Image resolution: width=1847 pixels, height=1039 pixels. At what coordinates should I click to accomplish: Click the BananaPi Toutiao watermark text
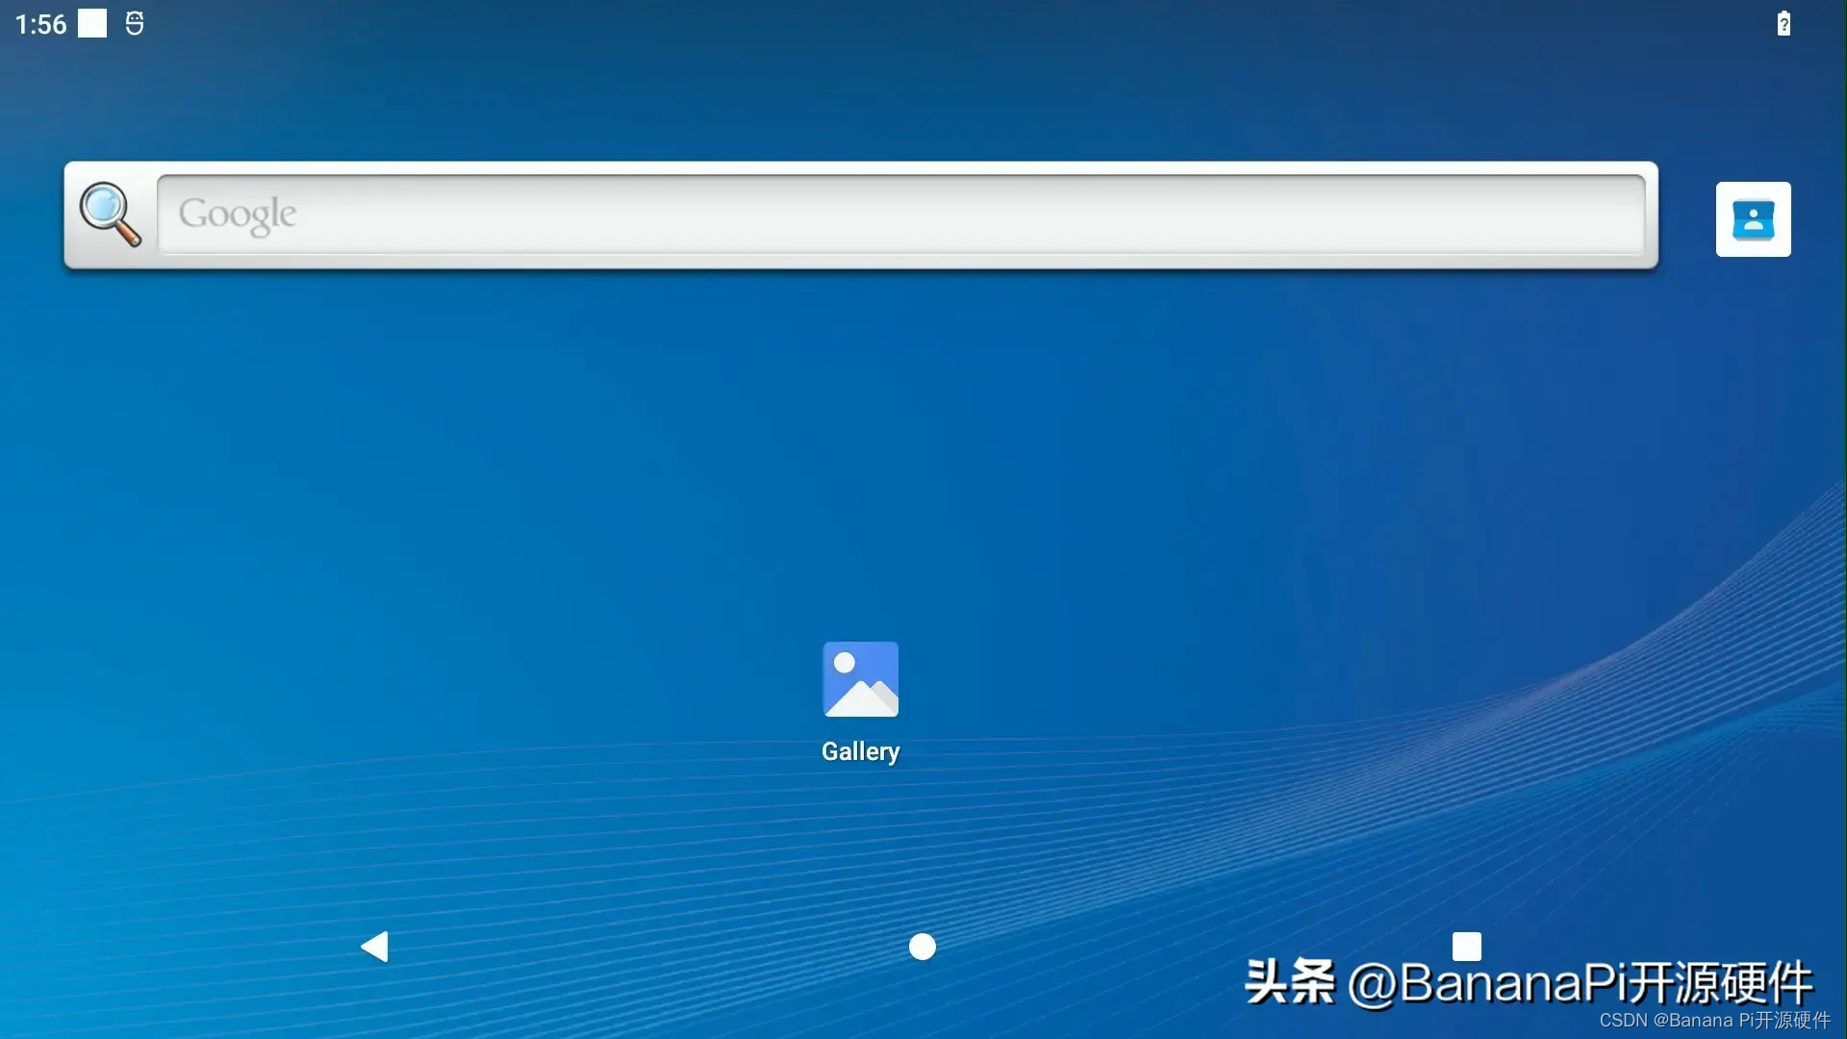tap(1528, 983)
